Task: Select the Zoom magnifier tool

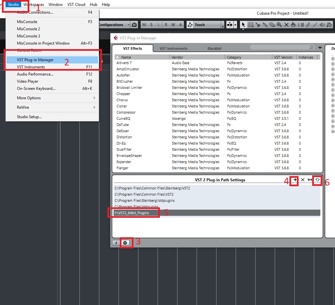Action: click(279, 25)
